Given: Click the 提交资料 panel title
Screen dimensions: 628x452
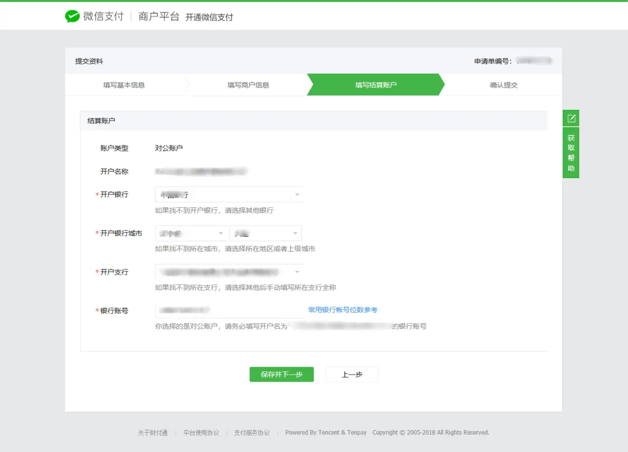Looking at the screenshot, I should tap(89, 61).
